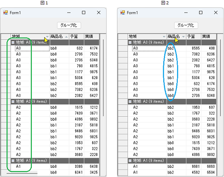Maximize the left Form1 window

84,13
